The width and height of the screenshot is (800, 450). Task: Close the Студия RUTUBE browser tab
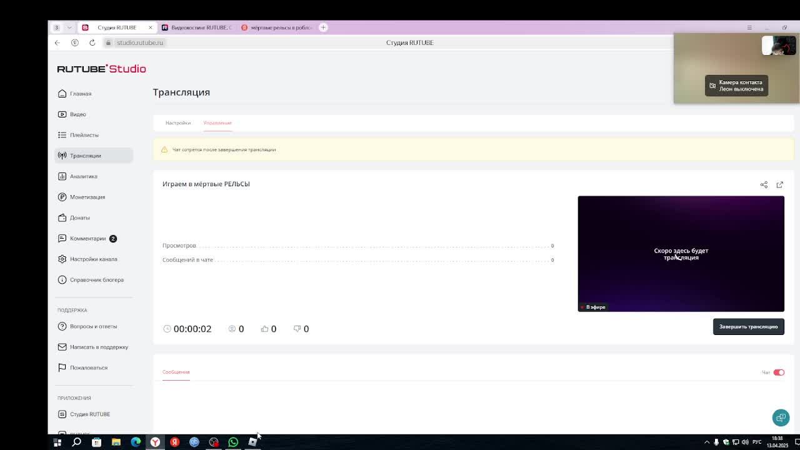(150, 27)
